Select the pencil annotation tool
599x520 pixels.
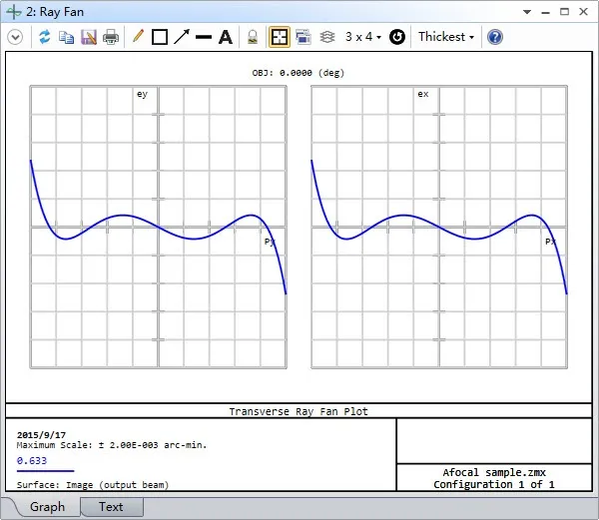[138, 37]
